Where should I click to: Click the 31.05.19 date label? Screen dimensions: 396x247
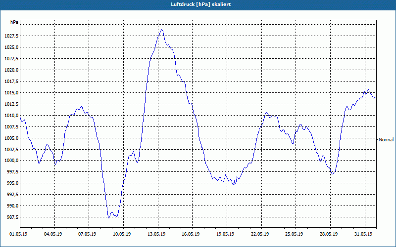(363, 234)
